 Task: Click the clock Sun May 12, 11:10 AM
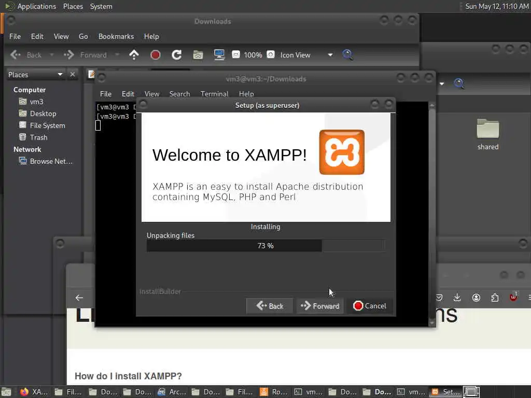(x=496, y=6)
